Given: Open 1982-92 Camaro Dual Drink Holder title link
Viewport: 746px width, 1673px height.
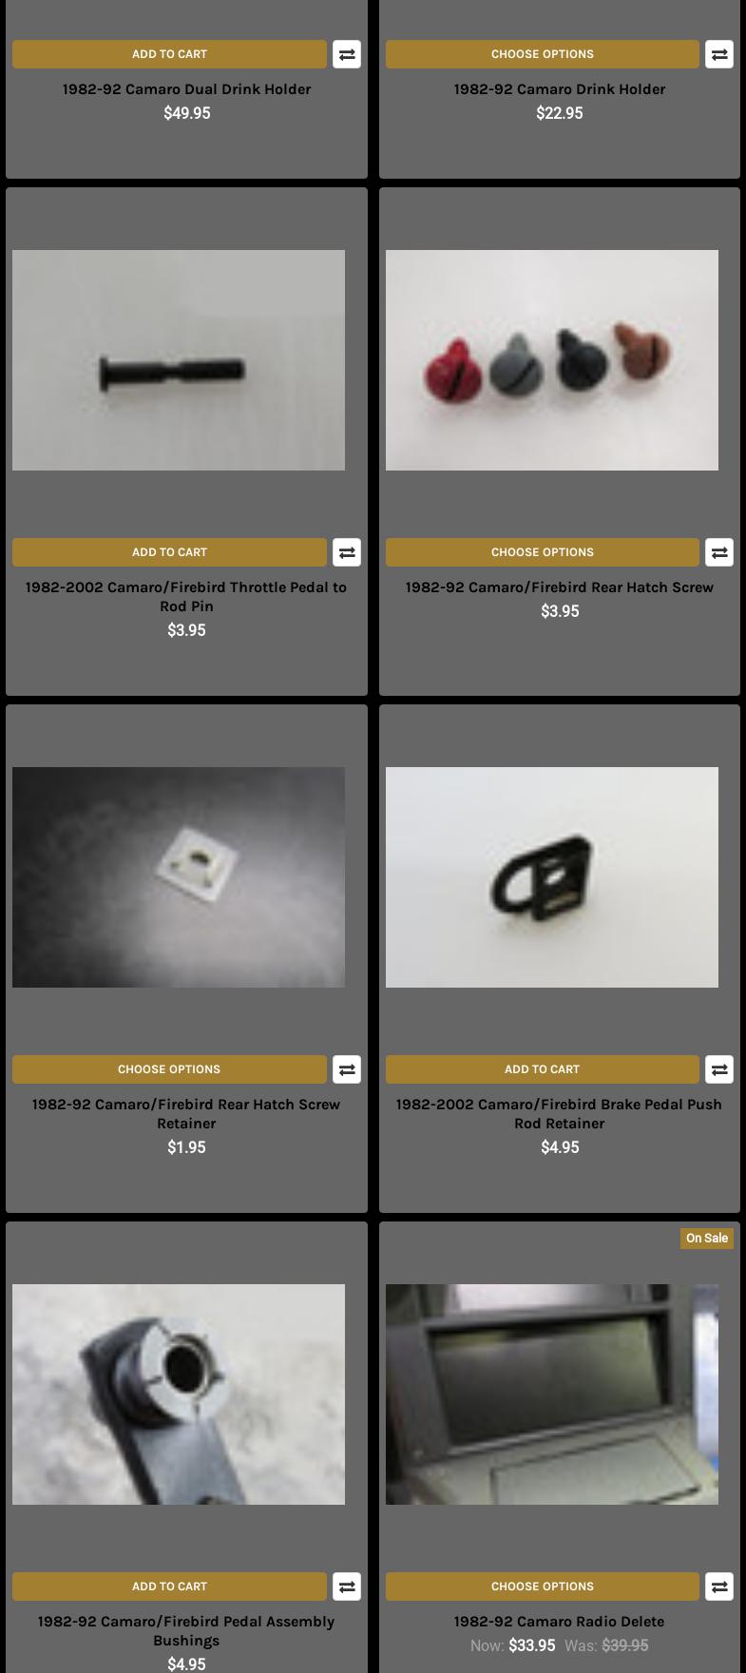Looking at the screenshot, I should (x=186, y=89).
